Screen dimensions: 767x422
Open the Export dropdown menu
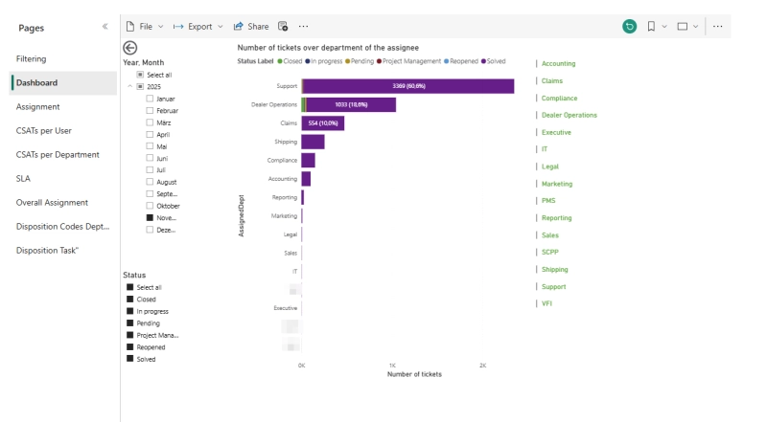tap(198, 27)
